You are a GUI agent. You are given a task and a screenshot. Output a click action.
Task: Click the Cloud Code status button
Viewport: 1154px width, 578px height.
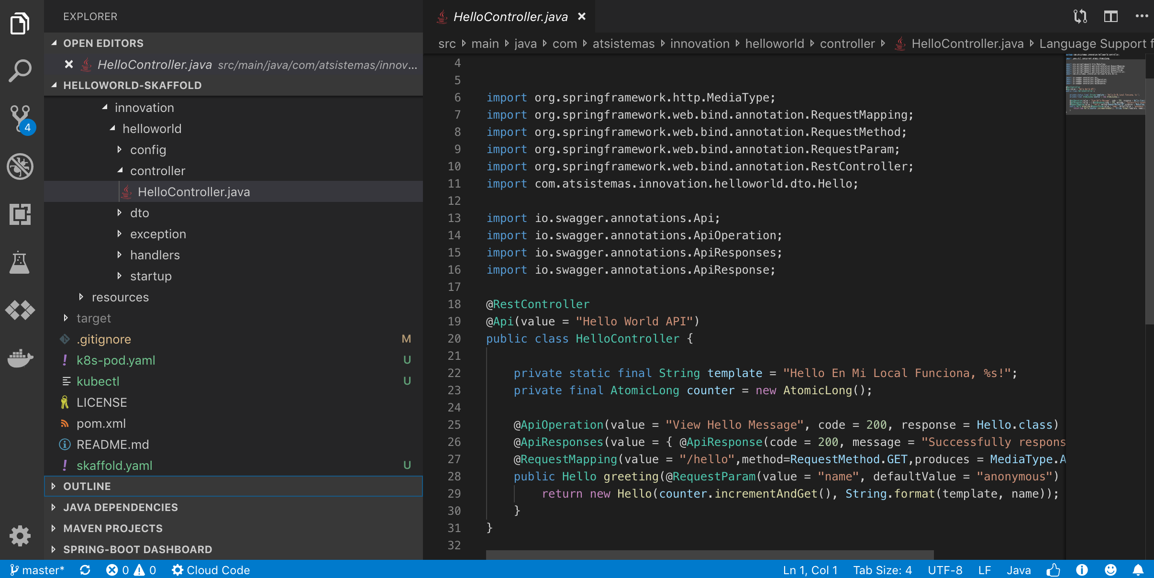[211, 570]
